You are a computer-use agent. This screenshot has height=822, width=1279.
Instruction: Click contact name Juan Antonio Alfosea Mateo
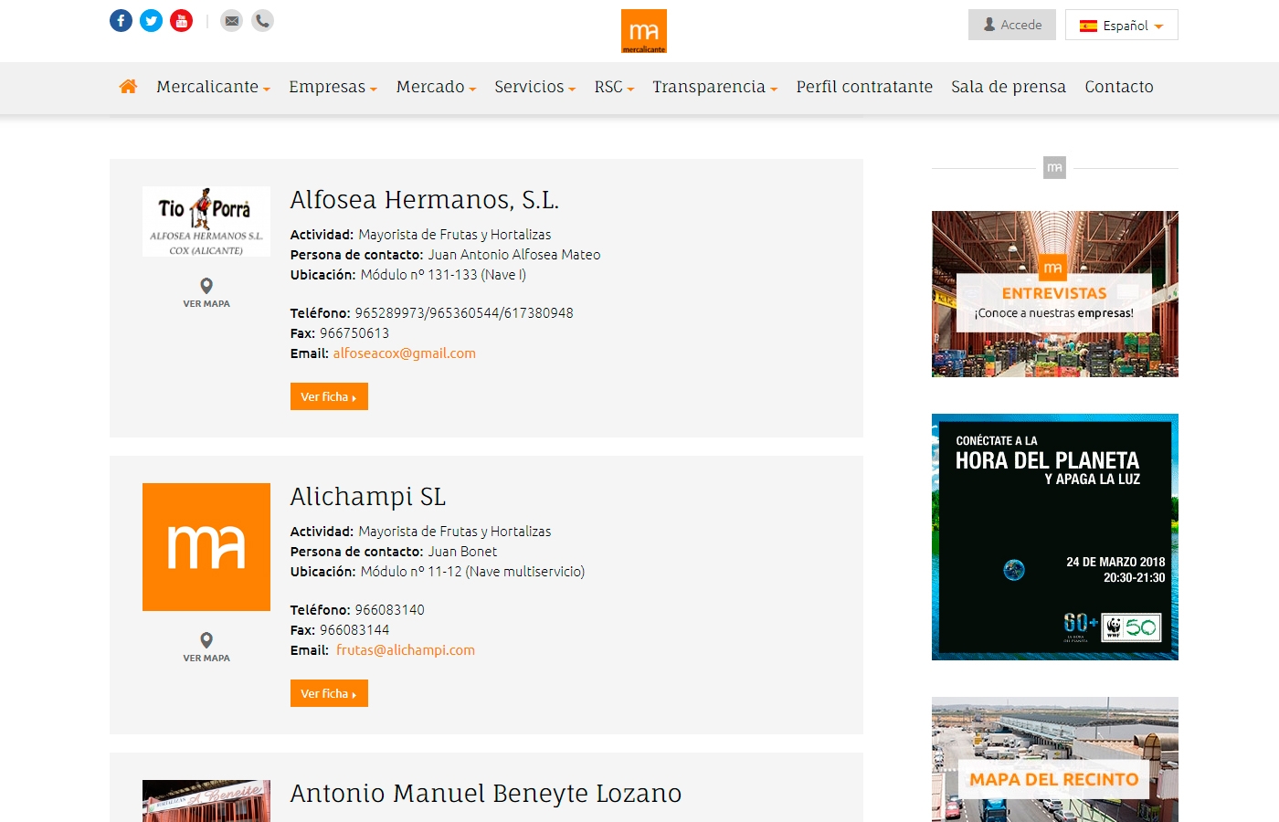tap(514, 255)
